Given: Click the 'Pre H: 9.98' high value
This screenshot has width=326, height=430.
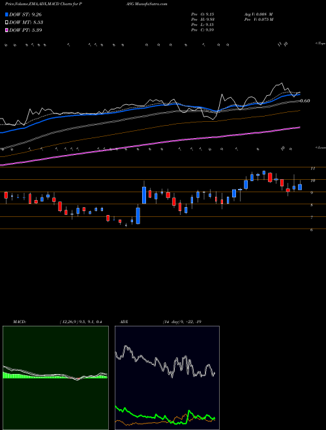Looking at the screenshot, I should point(203,20).
